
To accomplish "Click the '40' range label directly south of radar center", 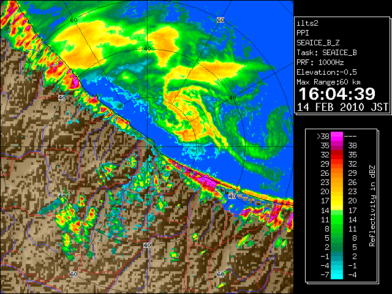I will (147, 245).
